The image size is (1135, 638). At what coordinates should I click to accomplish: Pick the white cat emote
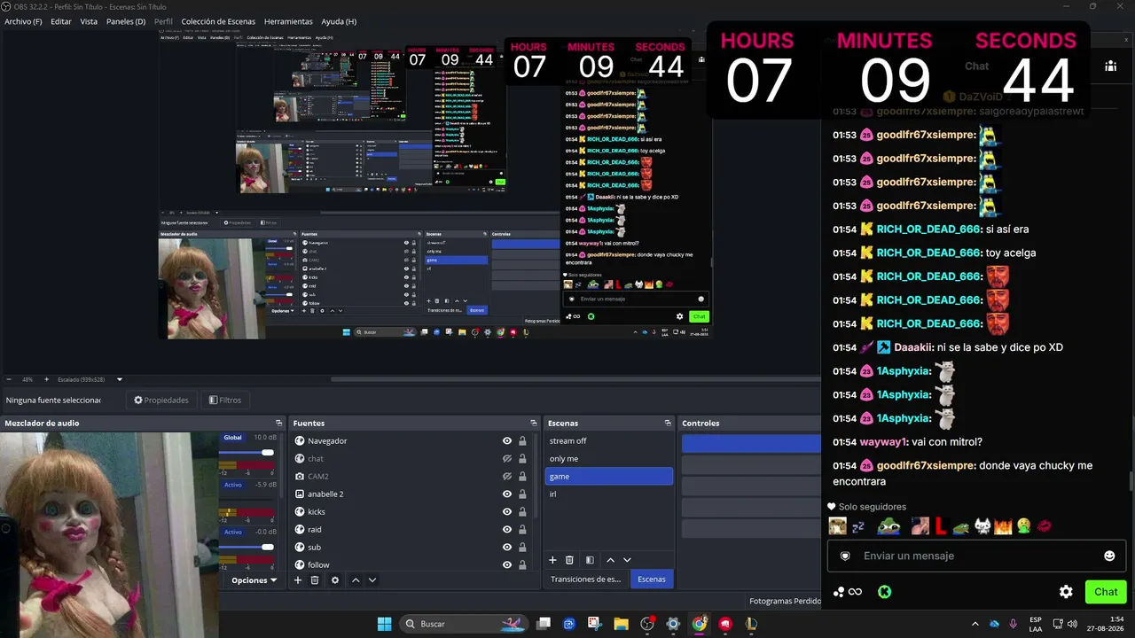click(x=982, y=526)
